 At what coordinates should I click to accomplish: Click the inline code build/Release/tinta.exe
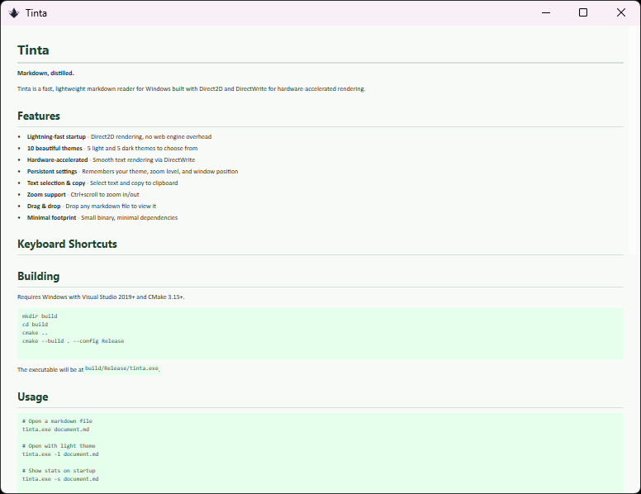pyautogui.click(x=121, y=368)
